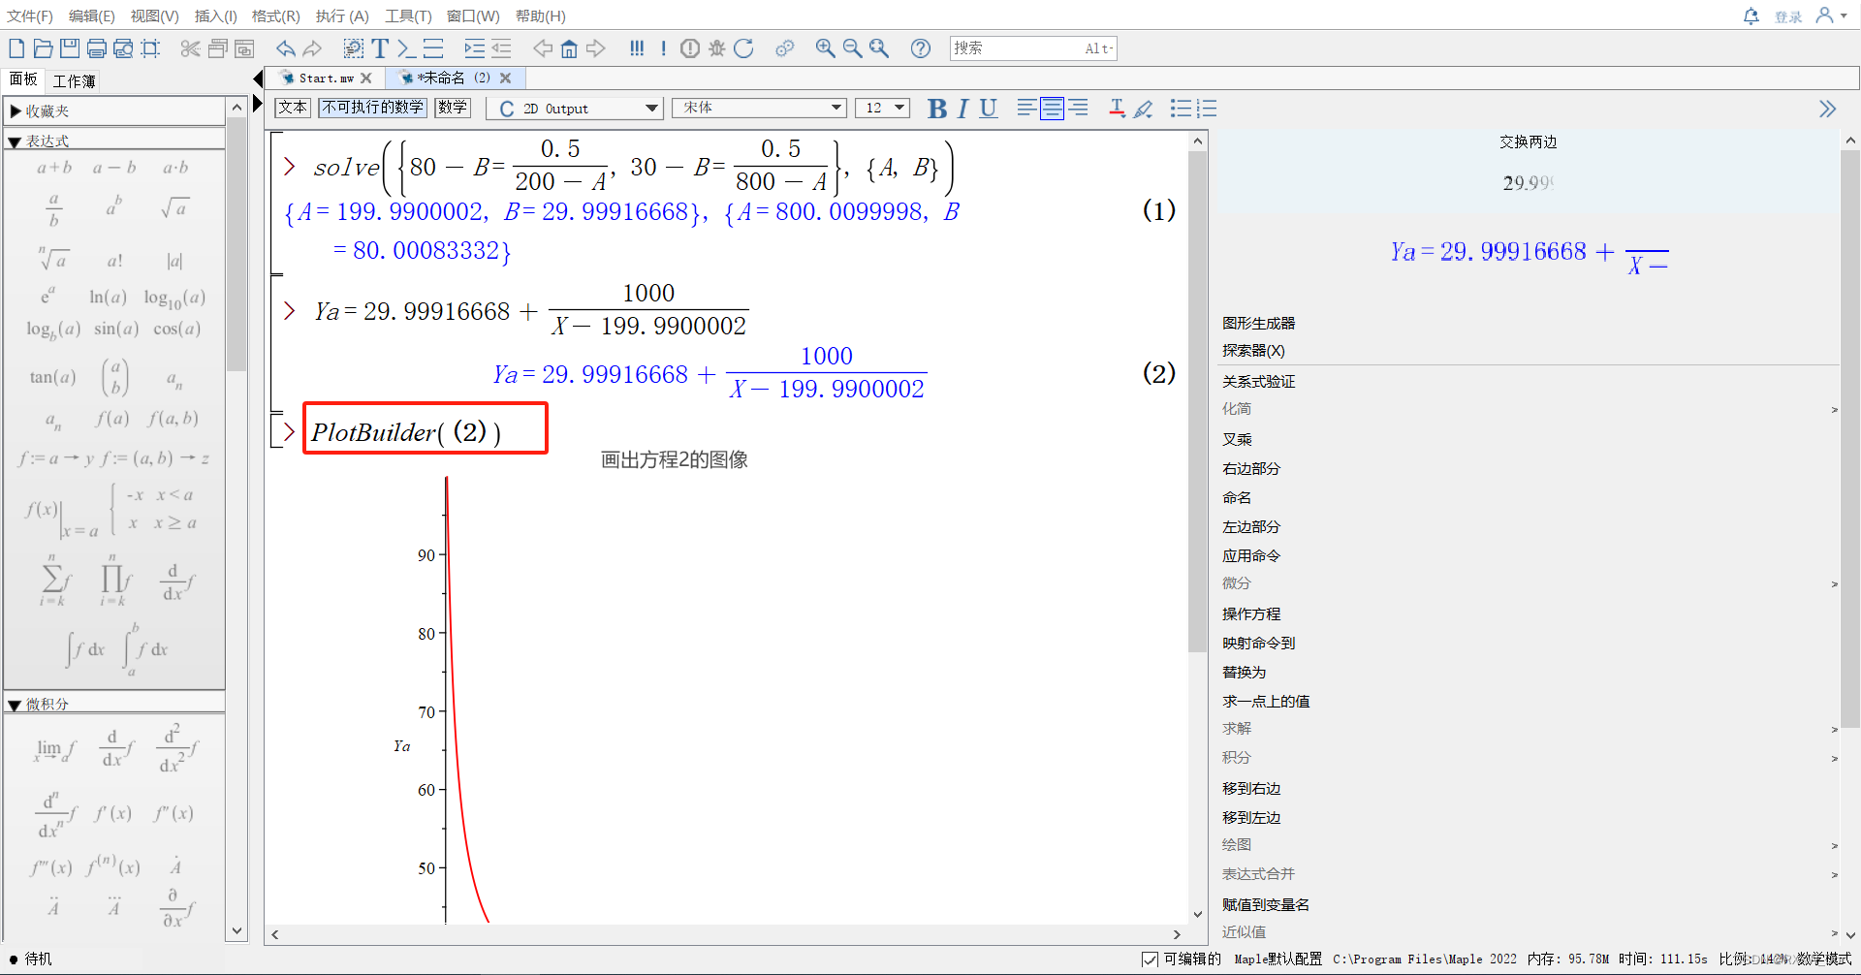Restart the Maple server
Image resolution: width=1861 pixels, height=975 pixels.
(744, 48)
